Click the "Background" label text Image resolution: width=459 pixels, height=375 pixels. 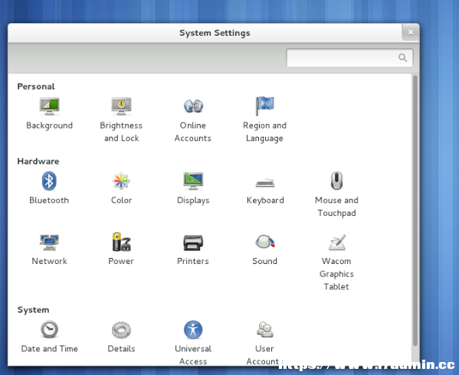click(50, 126)
